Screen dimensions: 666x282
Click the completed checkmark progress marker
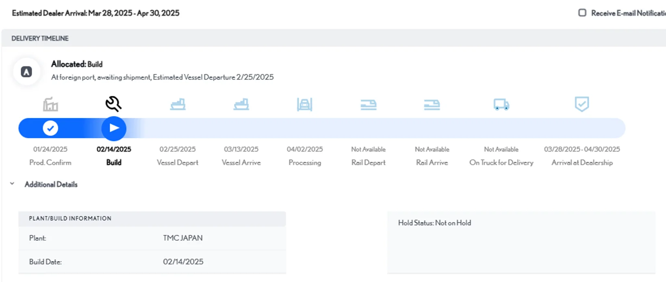(50, 128)
